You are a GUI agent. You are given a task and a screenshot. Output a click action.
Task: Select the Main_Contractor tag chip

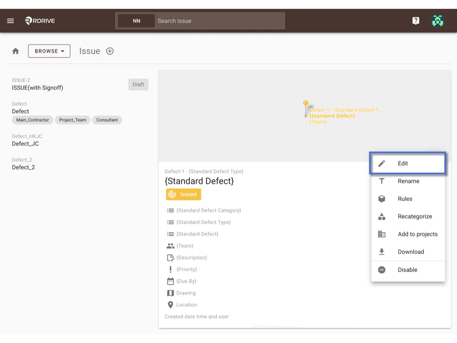pos(32,120)
